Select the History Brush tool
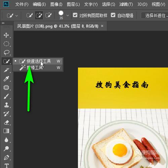 pyautogui.click(x=6, y=114)
